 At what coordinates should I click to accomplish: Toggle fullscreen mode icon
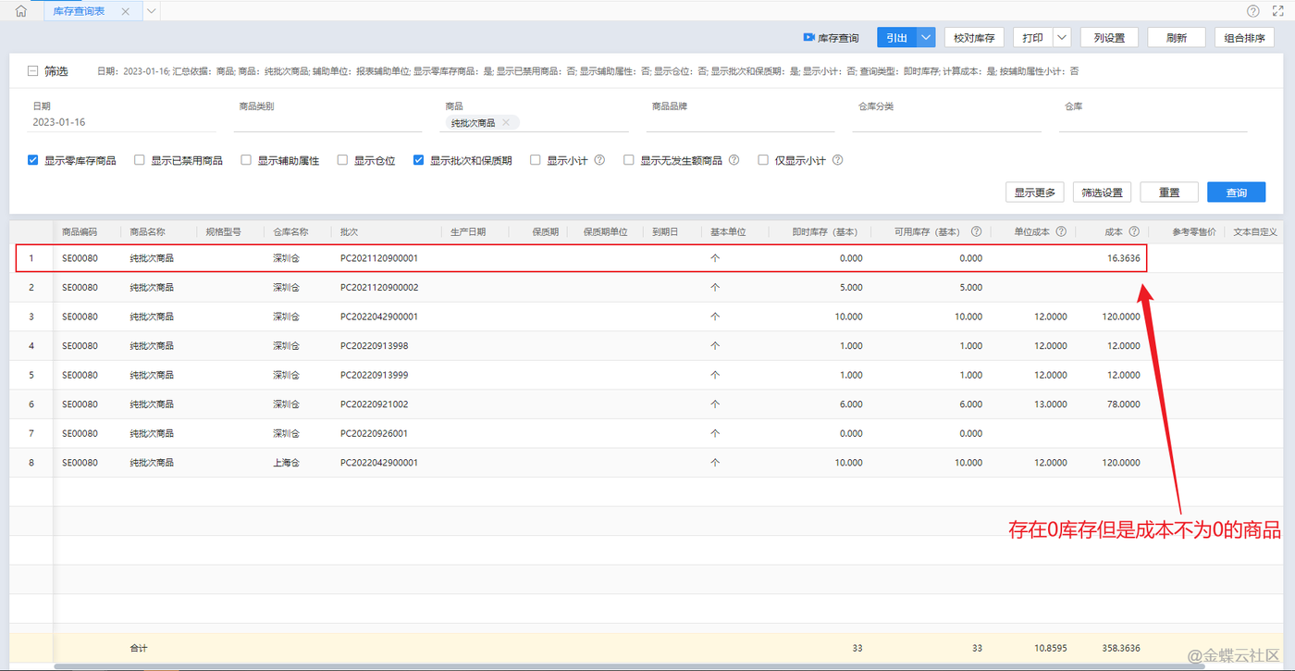point(1278,11)
